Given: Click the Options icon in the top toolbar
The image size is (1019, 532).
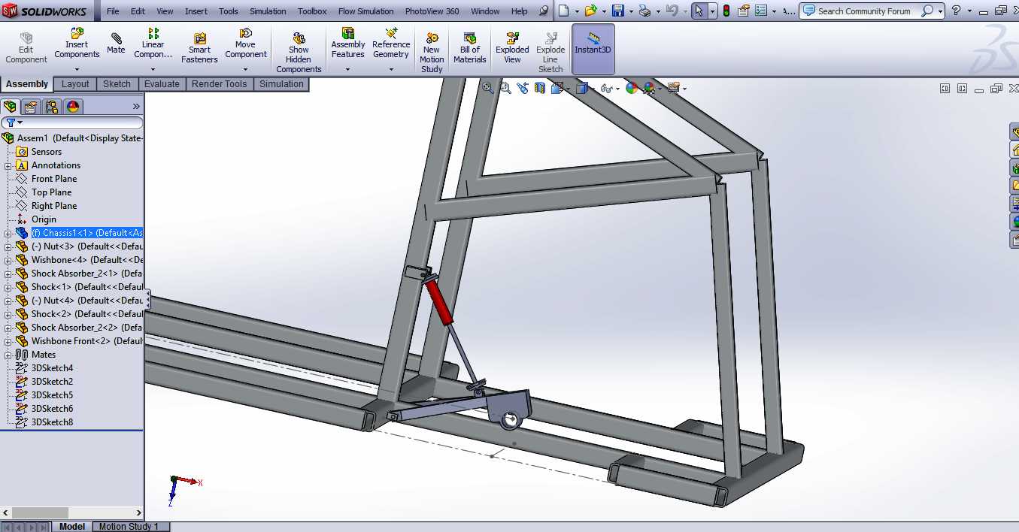Looking at the screenshot, I should [761, 11].
